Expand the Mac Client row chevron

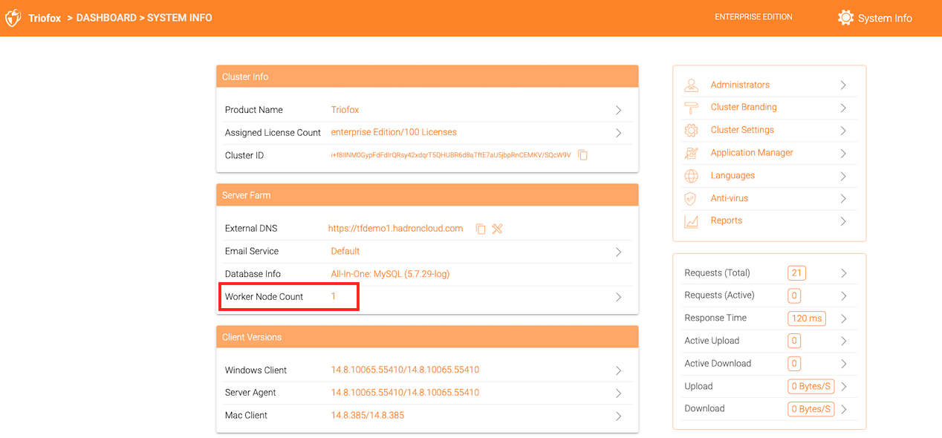619,416
